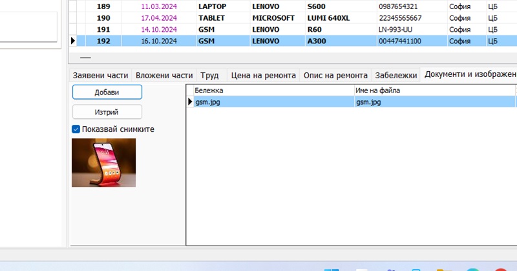Uncheck the Показвай снимките checkbox

[x=76, y=129]
